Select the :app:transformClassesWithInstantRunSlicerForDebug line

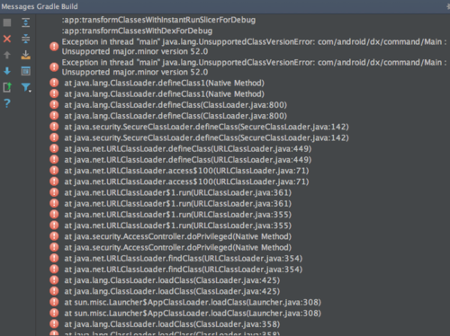coord(158,20)
